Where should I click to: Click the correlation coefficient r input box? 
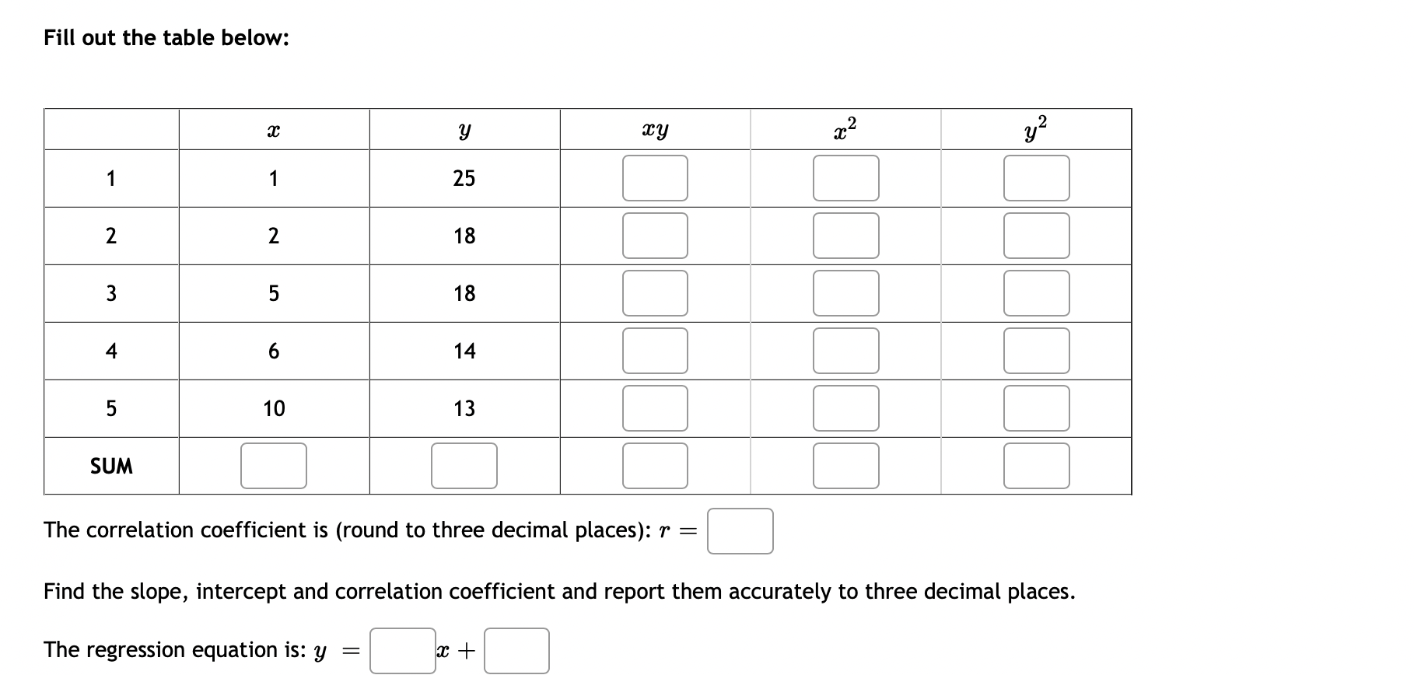pos(739,530)
